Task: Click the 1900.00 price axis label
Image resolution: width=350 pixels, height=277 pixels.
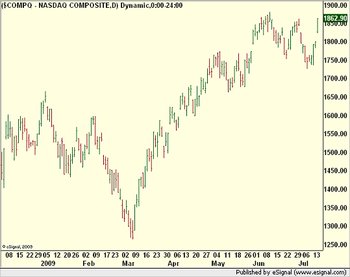Action: click(336, 5)
